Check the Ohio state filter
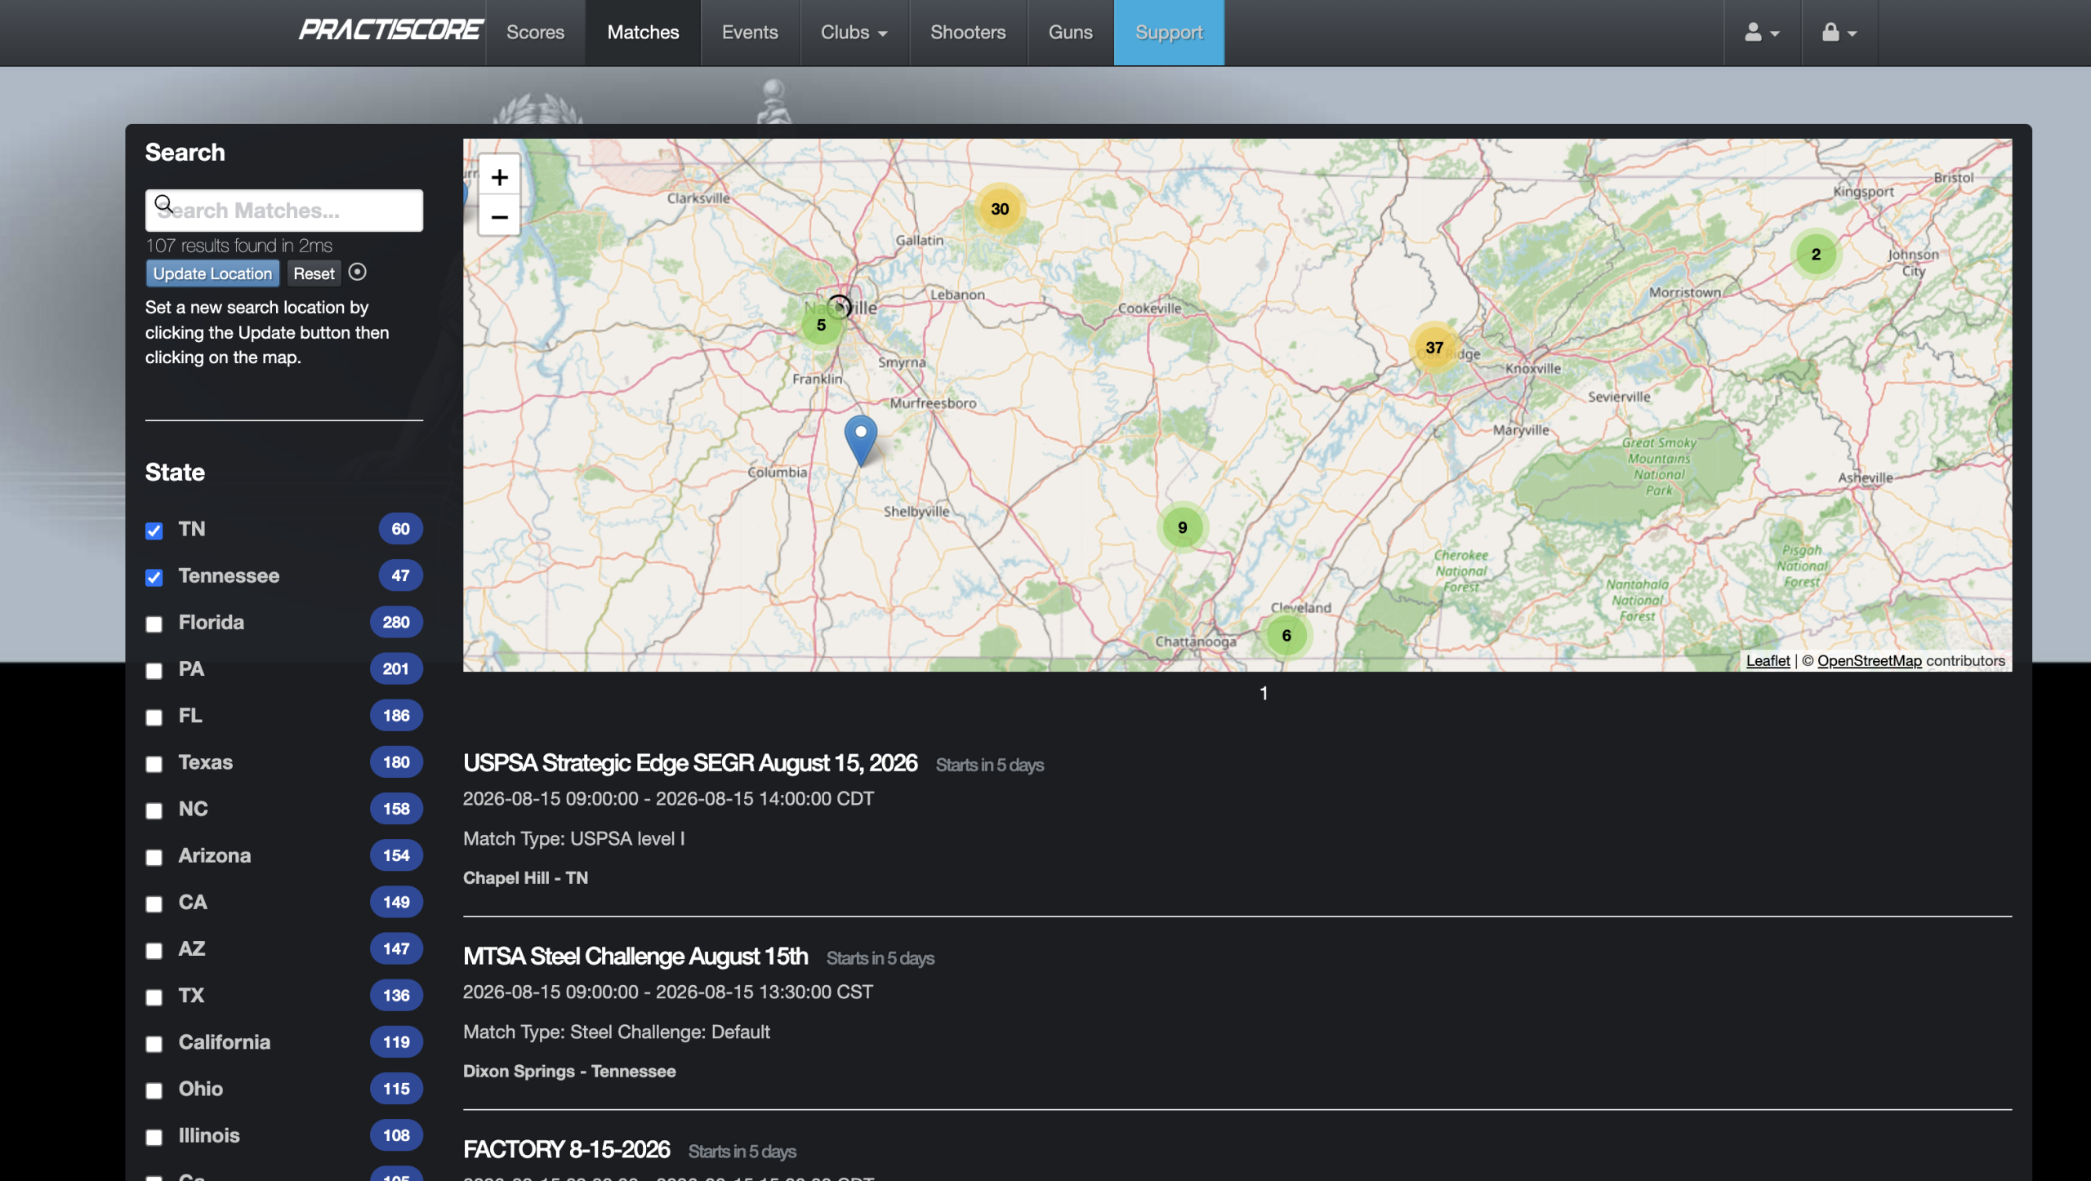 pyautogui.click(x=154, y=1090)
